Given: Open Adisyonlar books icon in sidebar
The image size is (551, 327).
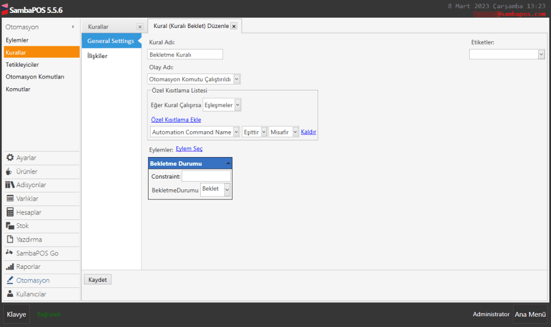Looking at the screenshot, I should (x=10, y=185).
